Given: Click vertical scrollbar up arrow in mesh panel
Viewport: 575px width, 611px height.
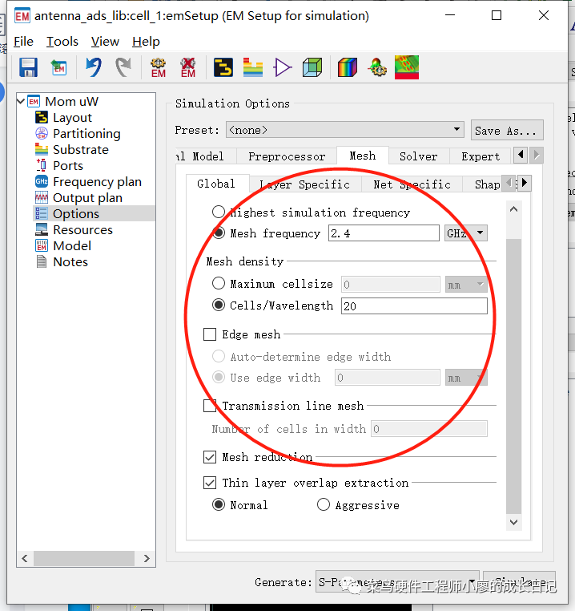Looking at the screenshot, I should click(x=513, y=209).
